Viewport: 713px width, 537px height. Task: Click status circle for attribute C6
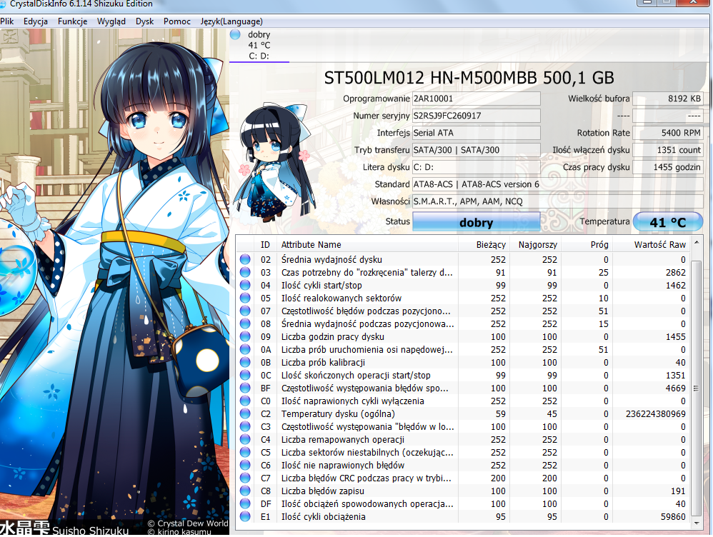(245, 465)
